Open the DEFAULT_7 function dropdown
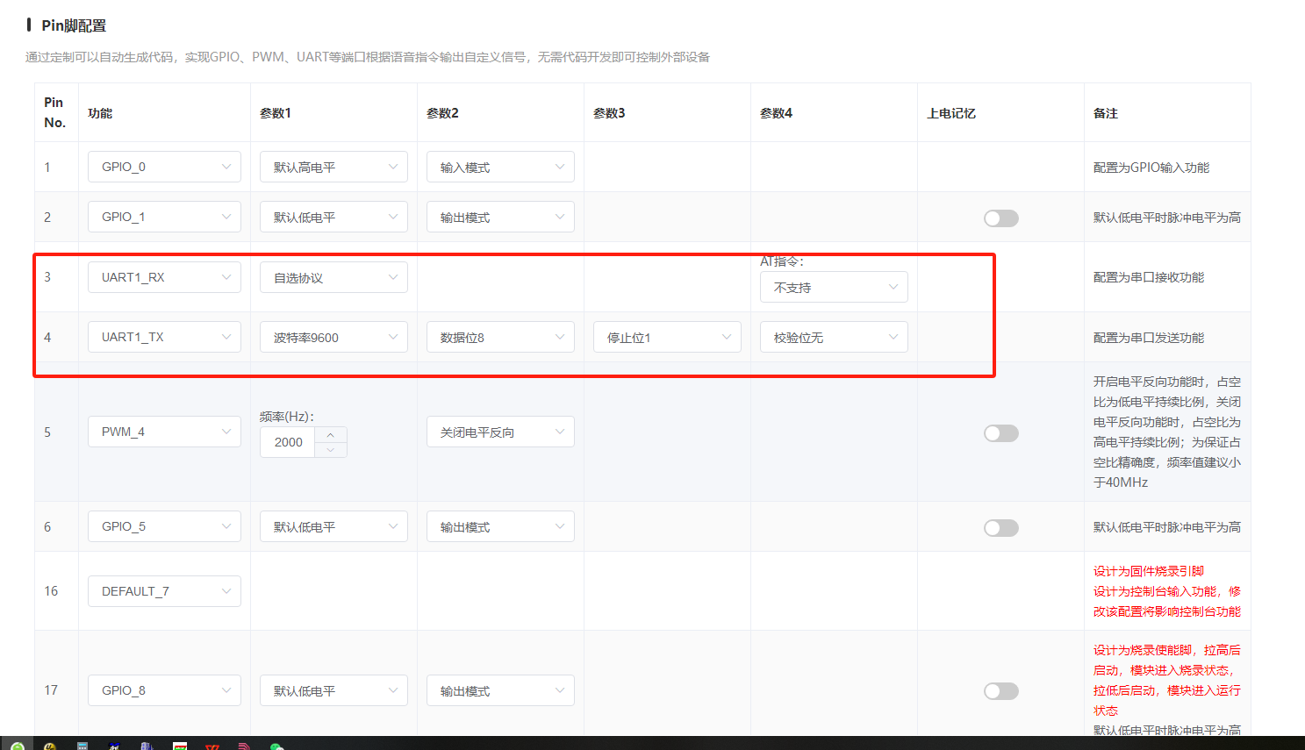 point(164,591)
